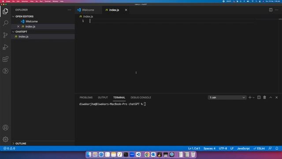Split the editor to the right
The image size is (282, 159).
tap(271, 10)
